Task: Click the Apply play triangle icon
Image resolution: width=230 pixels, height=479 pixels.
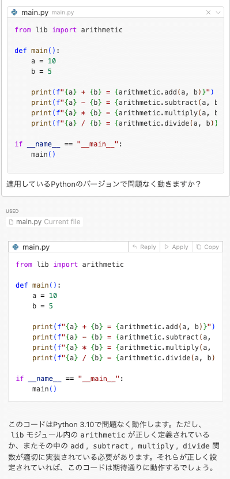Action: (x=167, y=247)
